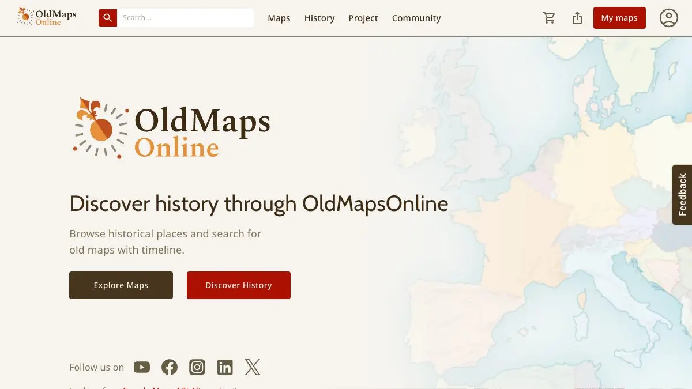Open the user account profile icon
The height and width of the screenshot is (389, 692).
[x=669, y=18]
